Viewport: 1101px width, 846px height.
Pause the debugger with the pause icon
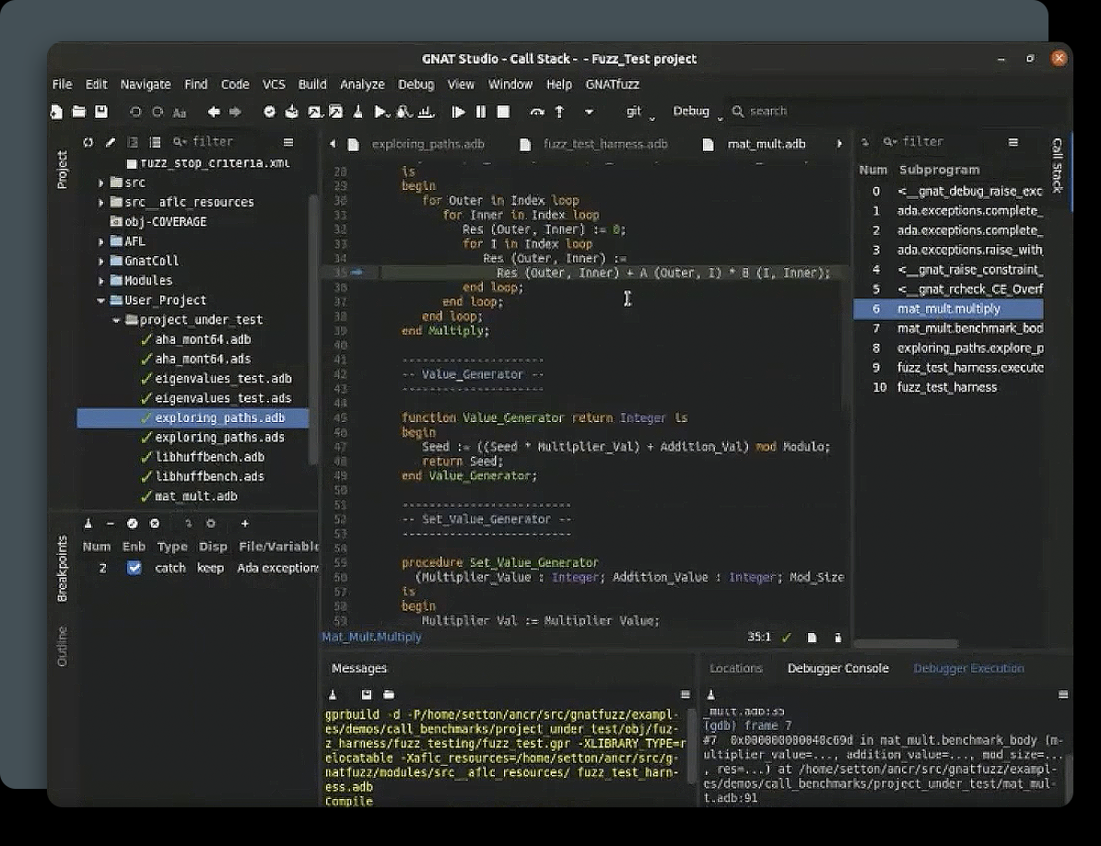[x=481, y=112]
